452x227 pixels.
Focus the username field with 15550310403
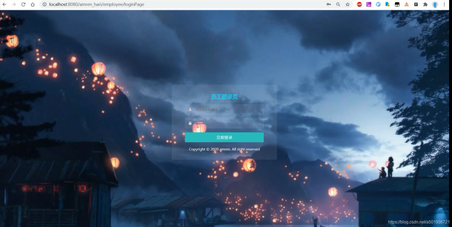[x=224, y=110]
